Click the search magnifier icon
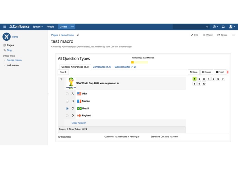 pyautogui.click(x=207, y=27)
